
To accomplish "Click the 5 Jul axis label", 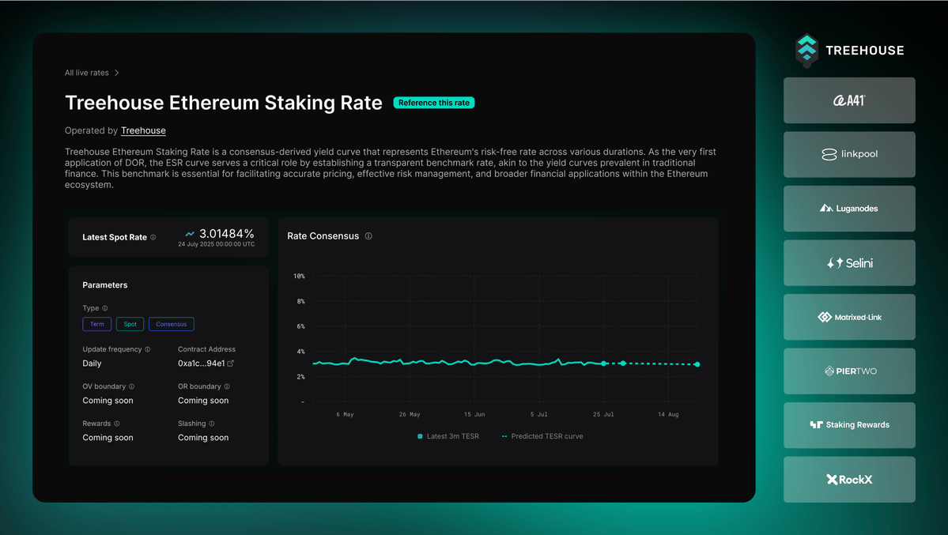I will point(538,415).
